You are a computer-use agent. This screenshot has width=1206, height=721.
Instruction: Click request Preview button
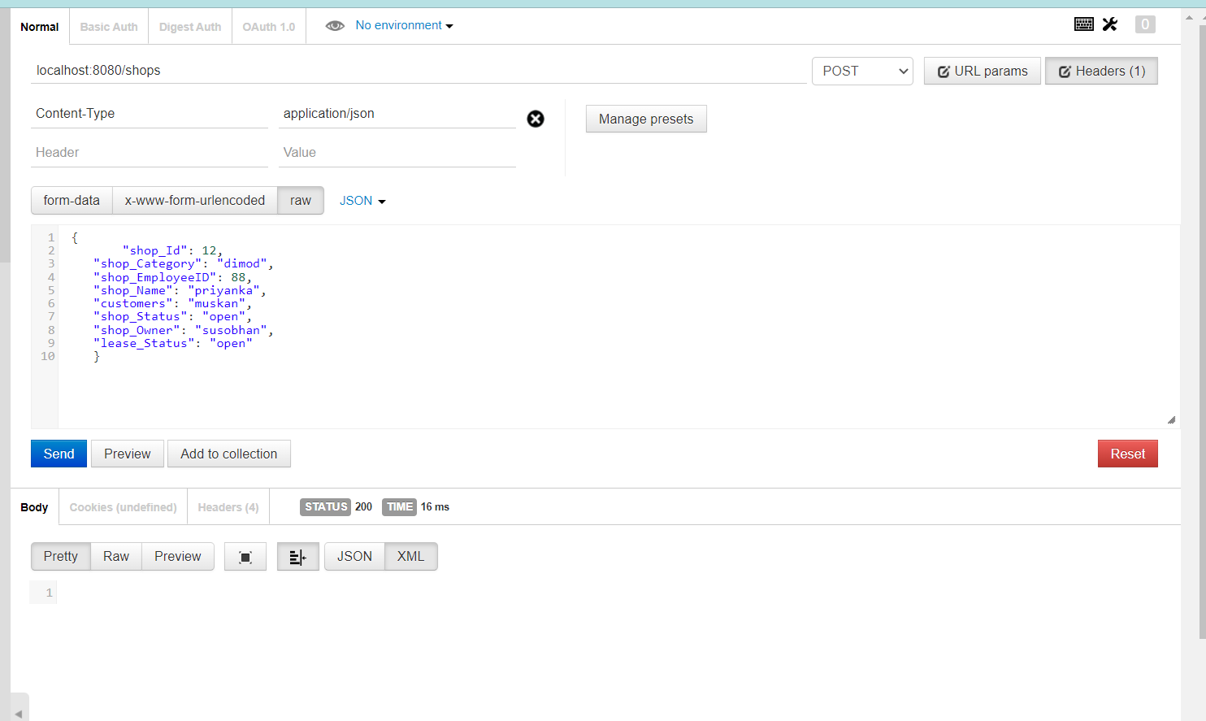pyautogui.click(x=128, y=454)
